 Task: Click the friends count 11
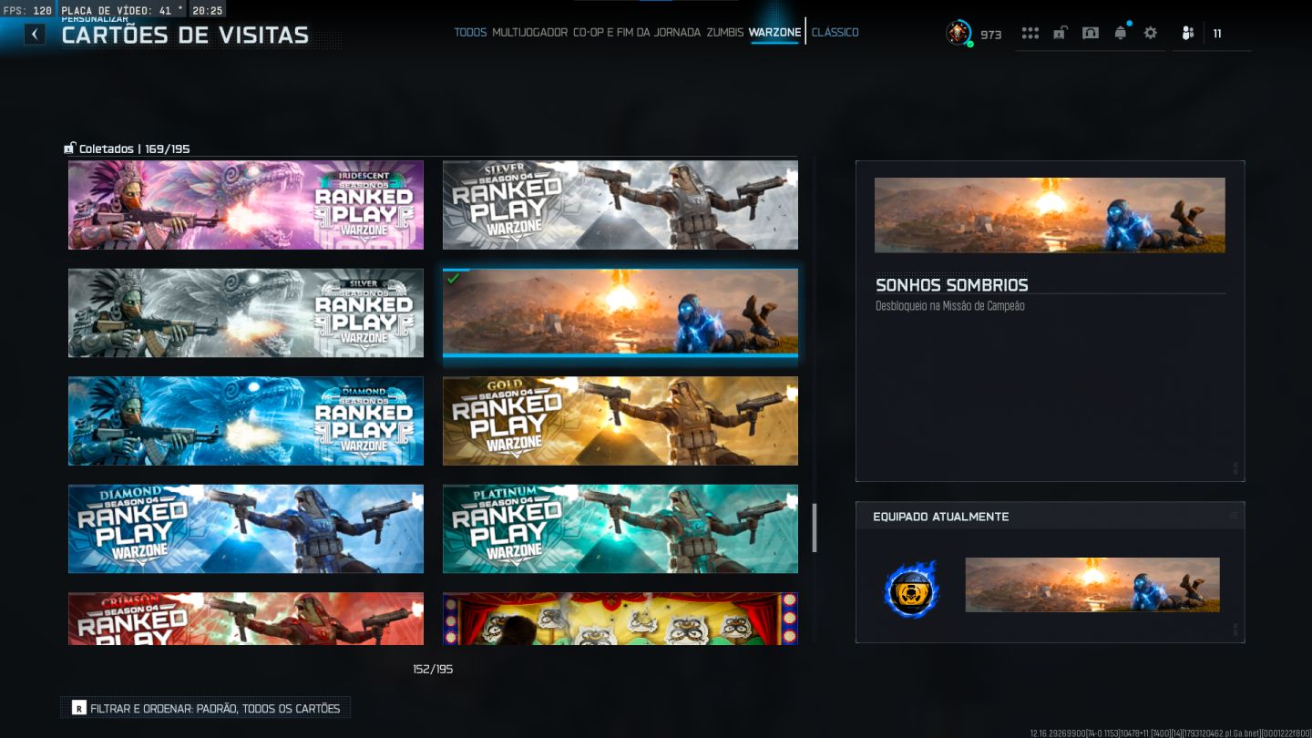pyautogui.click(x=1217, y=34)
